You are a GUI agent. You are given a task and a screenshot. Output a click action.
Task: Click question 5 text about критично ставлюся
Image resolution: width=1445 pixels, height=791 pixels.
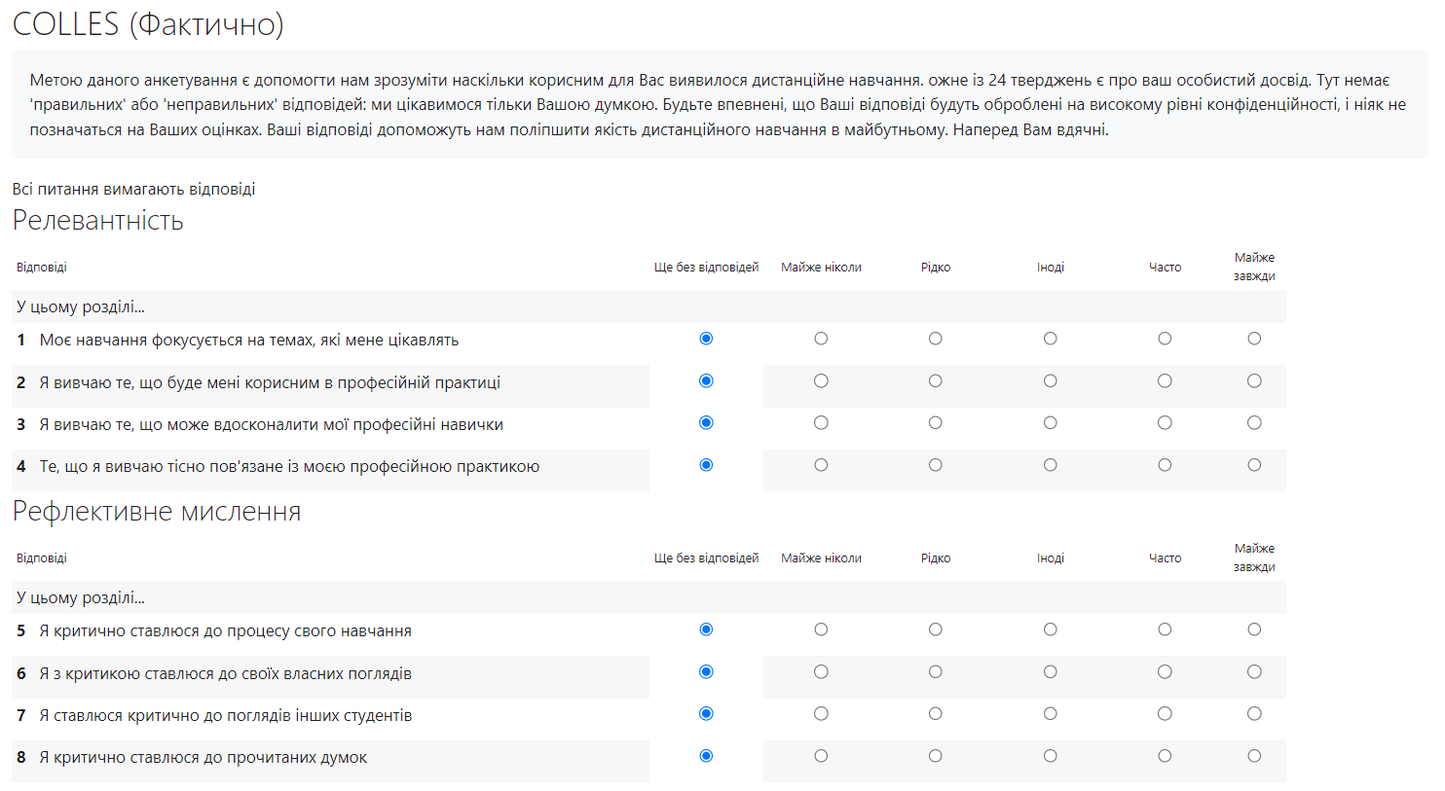point(225,631)
